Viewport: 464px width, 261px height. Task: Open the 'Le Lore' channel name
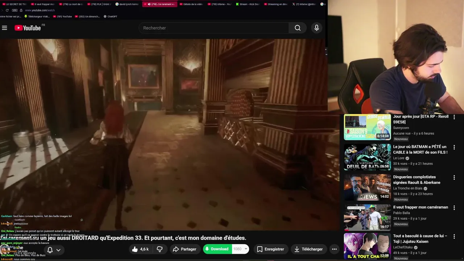(399, 158)
